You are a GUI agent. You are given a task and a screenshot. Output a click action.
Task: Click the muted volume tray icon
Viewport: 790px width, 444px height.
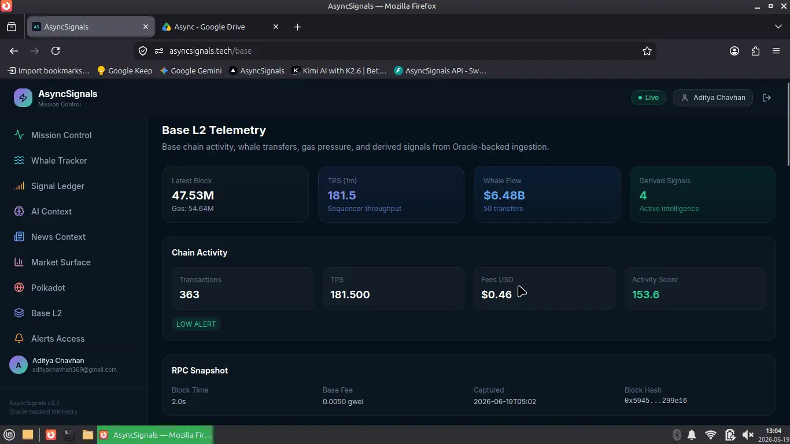pyautogui.click(x=748, y=435)
